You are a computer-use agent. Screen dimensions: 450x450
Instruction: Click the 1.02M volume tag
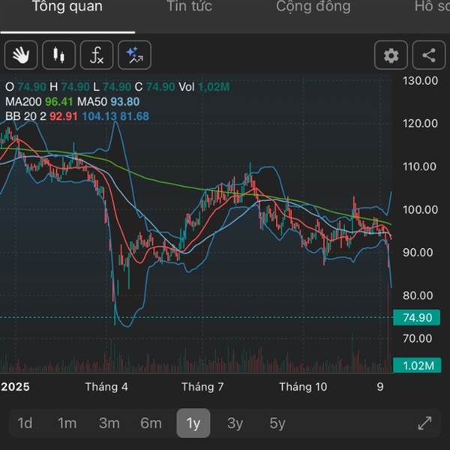[417, 365]
